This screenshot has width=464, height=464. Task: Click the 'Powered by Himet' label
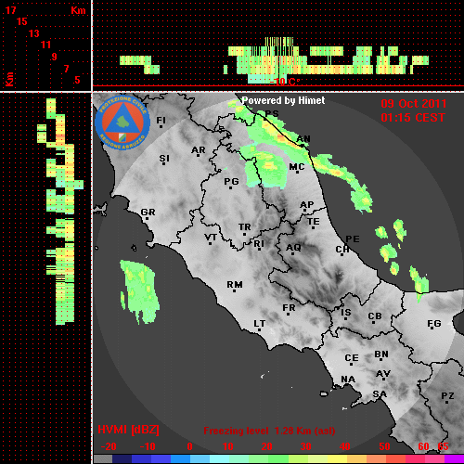[283, 100]
